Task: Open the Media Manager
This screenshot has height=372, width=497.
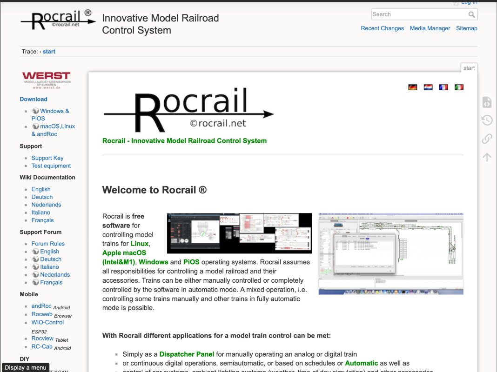Action: point(430,28)
